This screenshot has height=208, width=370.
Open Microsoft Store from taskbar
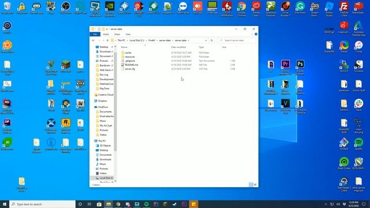click(99, 204)
